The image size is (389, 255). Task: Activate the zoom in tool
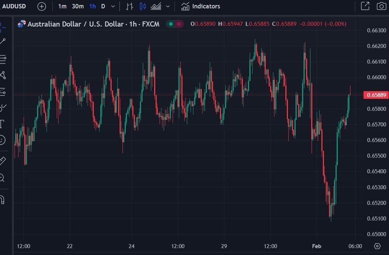click(x=2, y=178)
